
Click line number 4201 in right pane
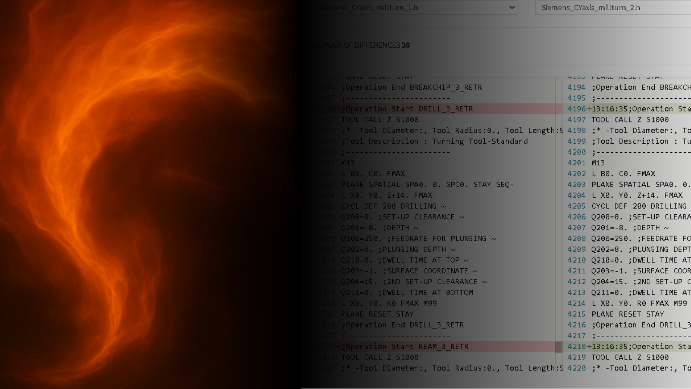577,163
